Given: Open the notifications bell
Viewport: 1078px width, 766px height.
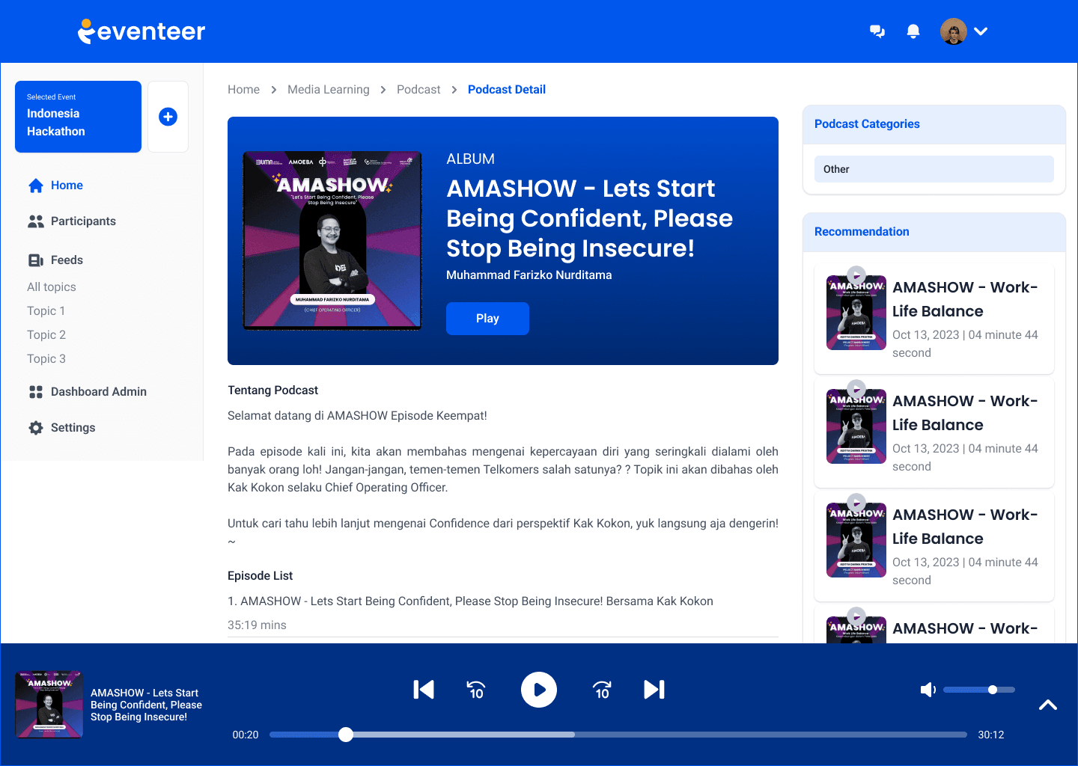Looking at the screenshot, I should pos(913,31).
